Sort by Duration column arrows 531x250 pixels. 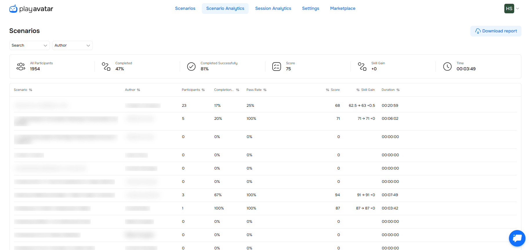click(398, 90)
